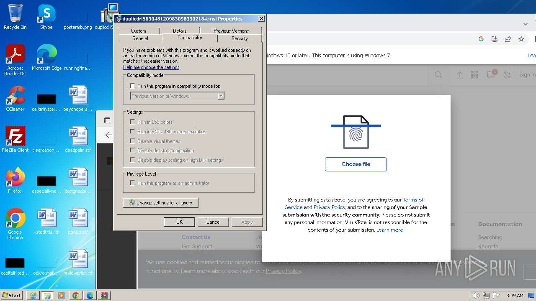Click the volume speaker tray icon

[476, 296]
